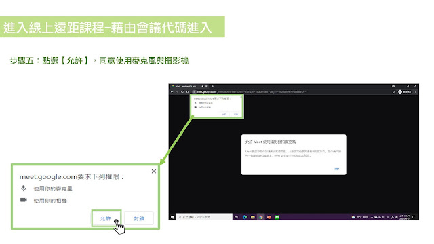Reload the Meet page in Chrome

(x=182, y=92)
